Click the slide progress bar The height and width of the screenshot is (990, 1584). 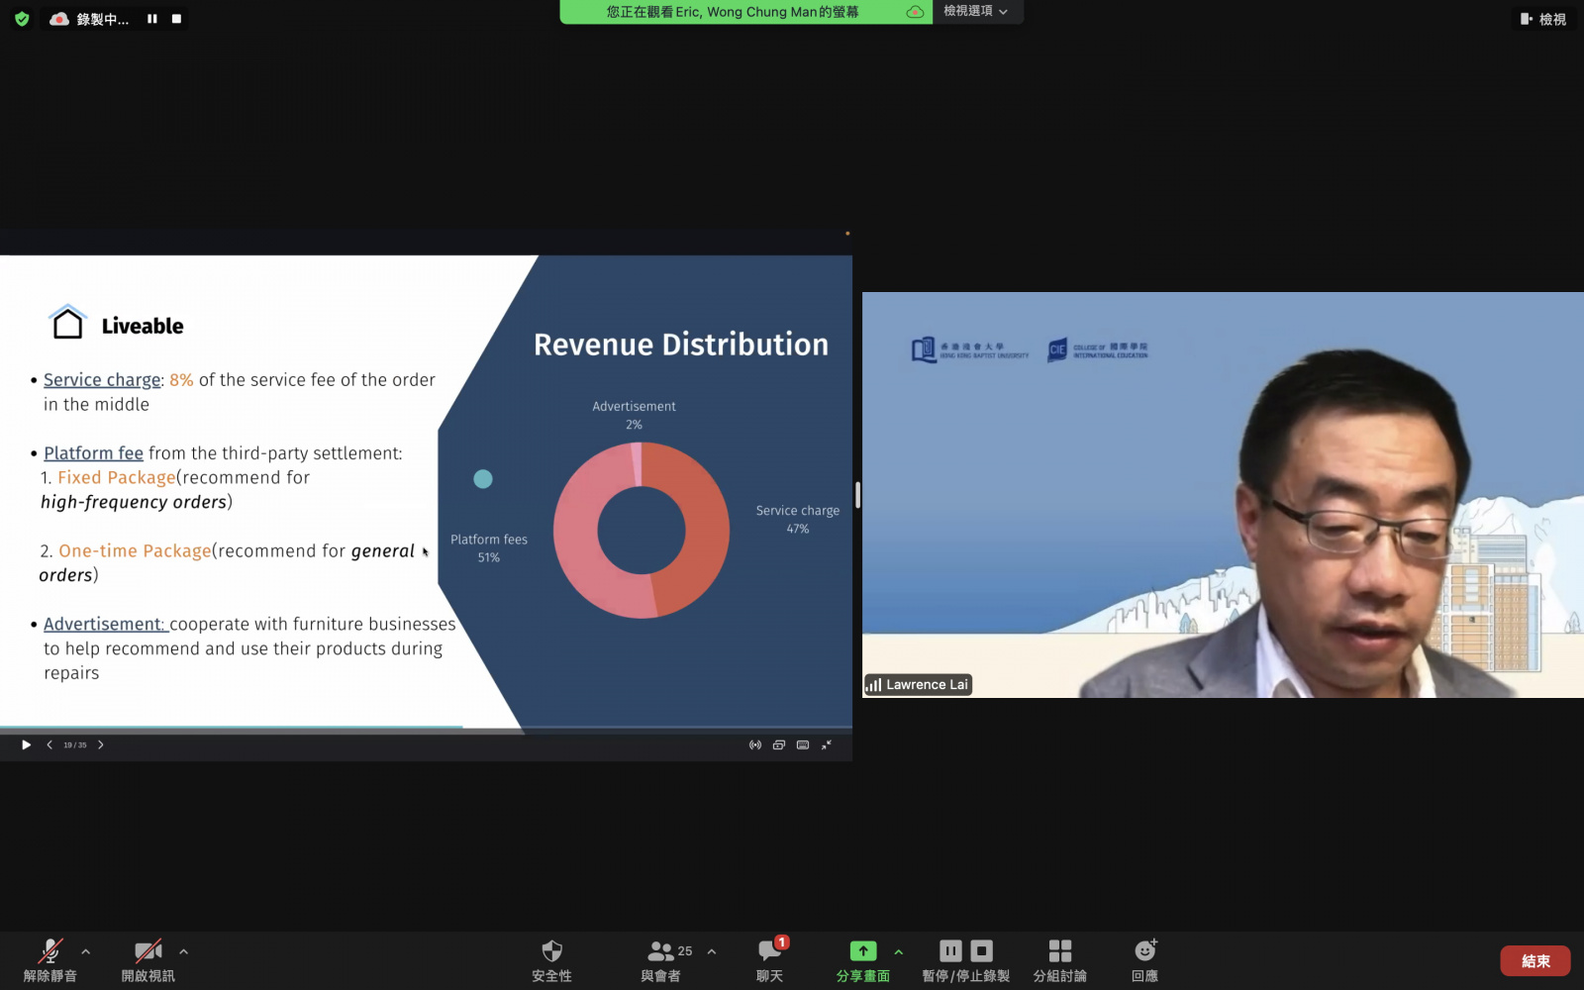[426, 728]
